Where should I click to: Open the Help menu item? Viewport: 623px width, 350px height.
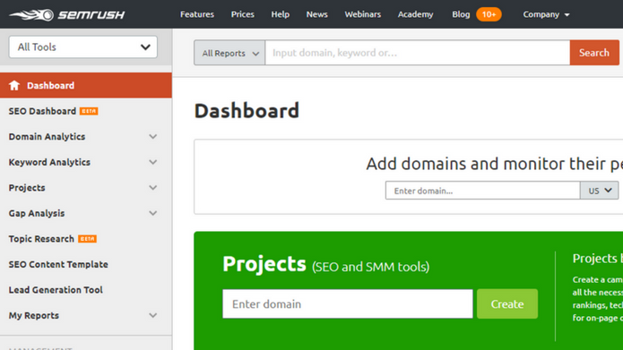pyautogui.click(x=280, y=14)
